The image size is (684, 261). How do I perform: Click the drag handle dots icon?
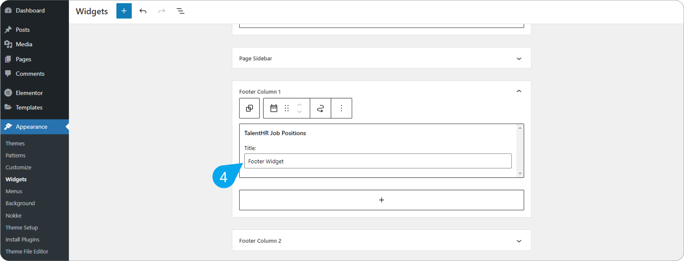point(287,108)
